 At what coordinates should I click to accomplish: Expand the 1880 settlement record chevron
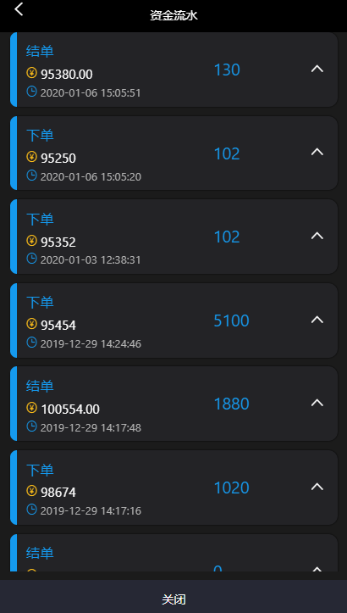317,403
